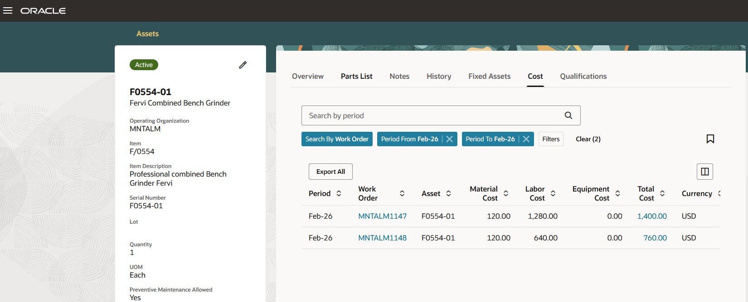Click the UOM value Each
This screenshot has height=302, width=748.
coord(137,275)
